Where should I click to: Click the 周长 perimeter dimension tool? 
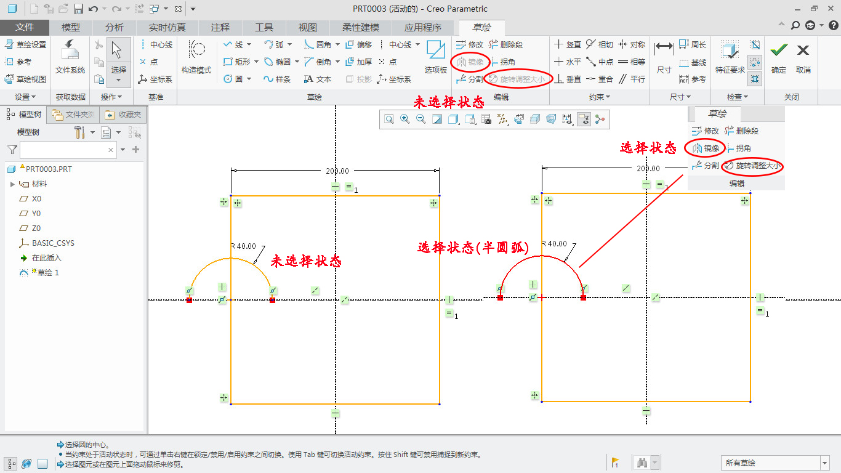[692, 44]
